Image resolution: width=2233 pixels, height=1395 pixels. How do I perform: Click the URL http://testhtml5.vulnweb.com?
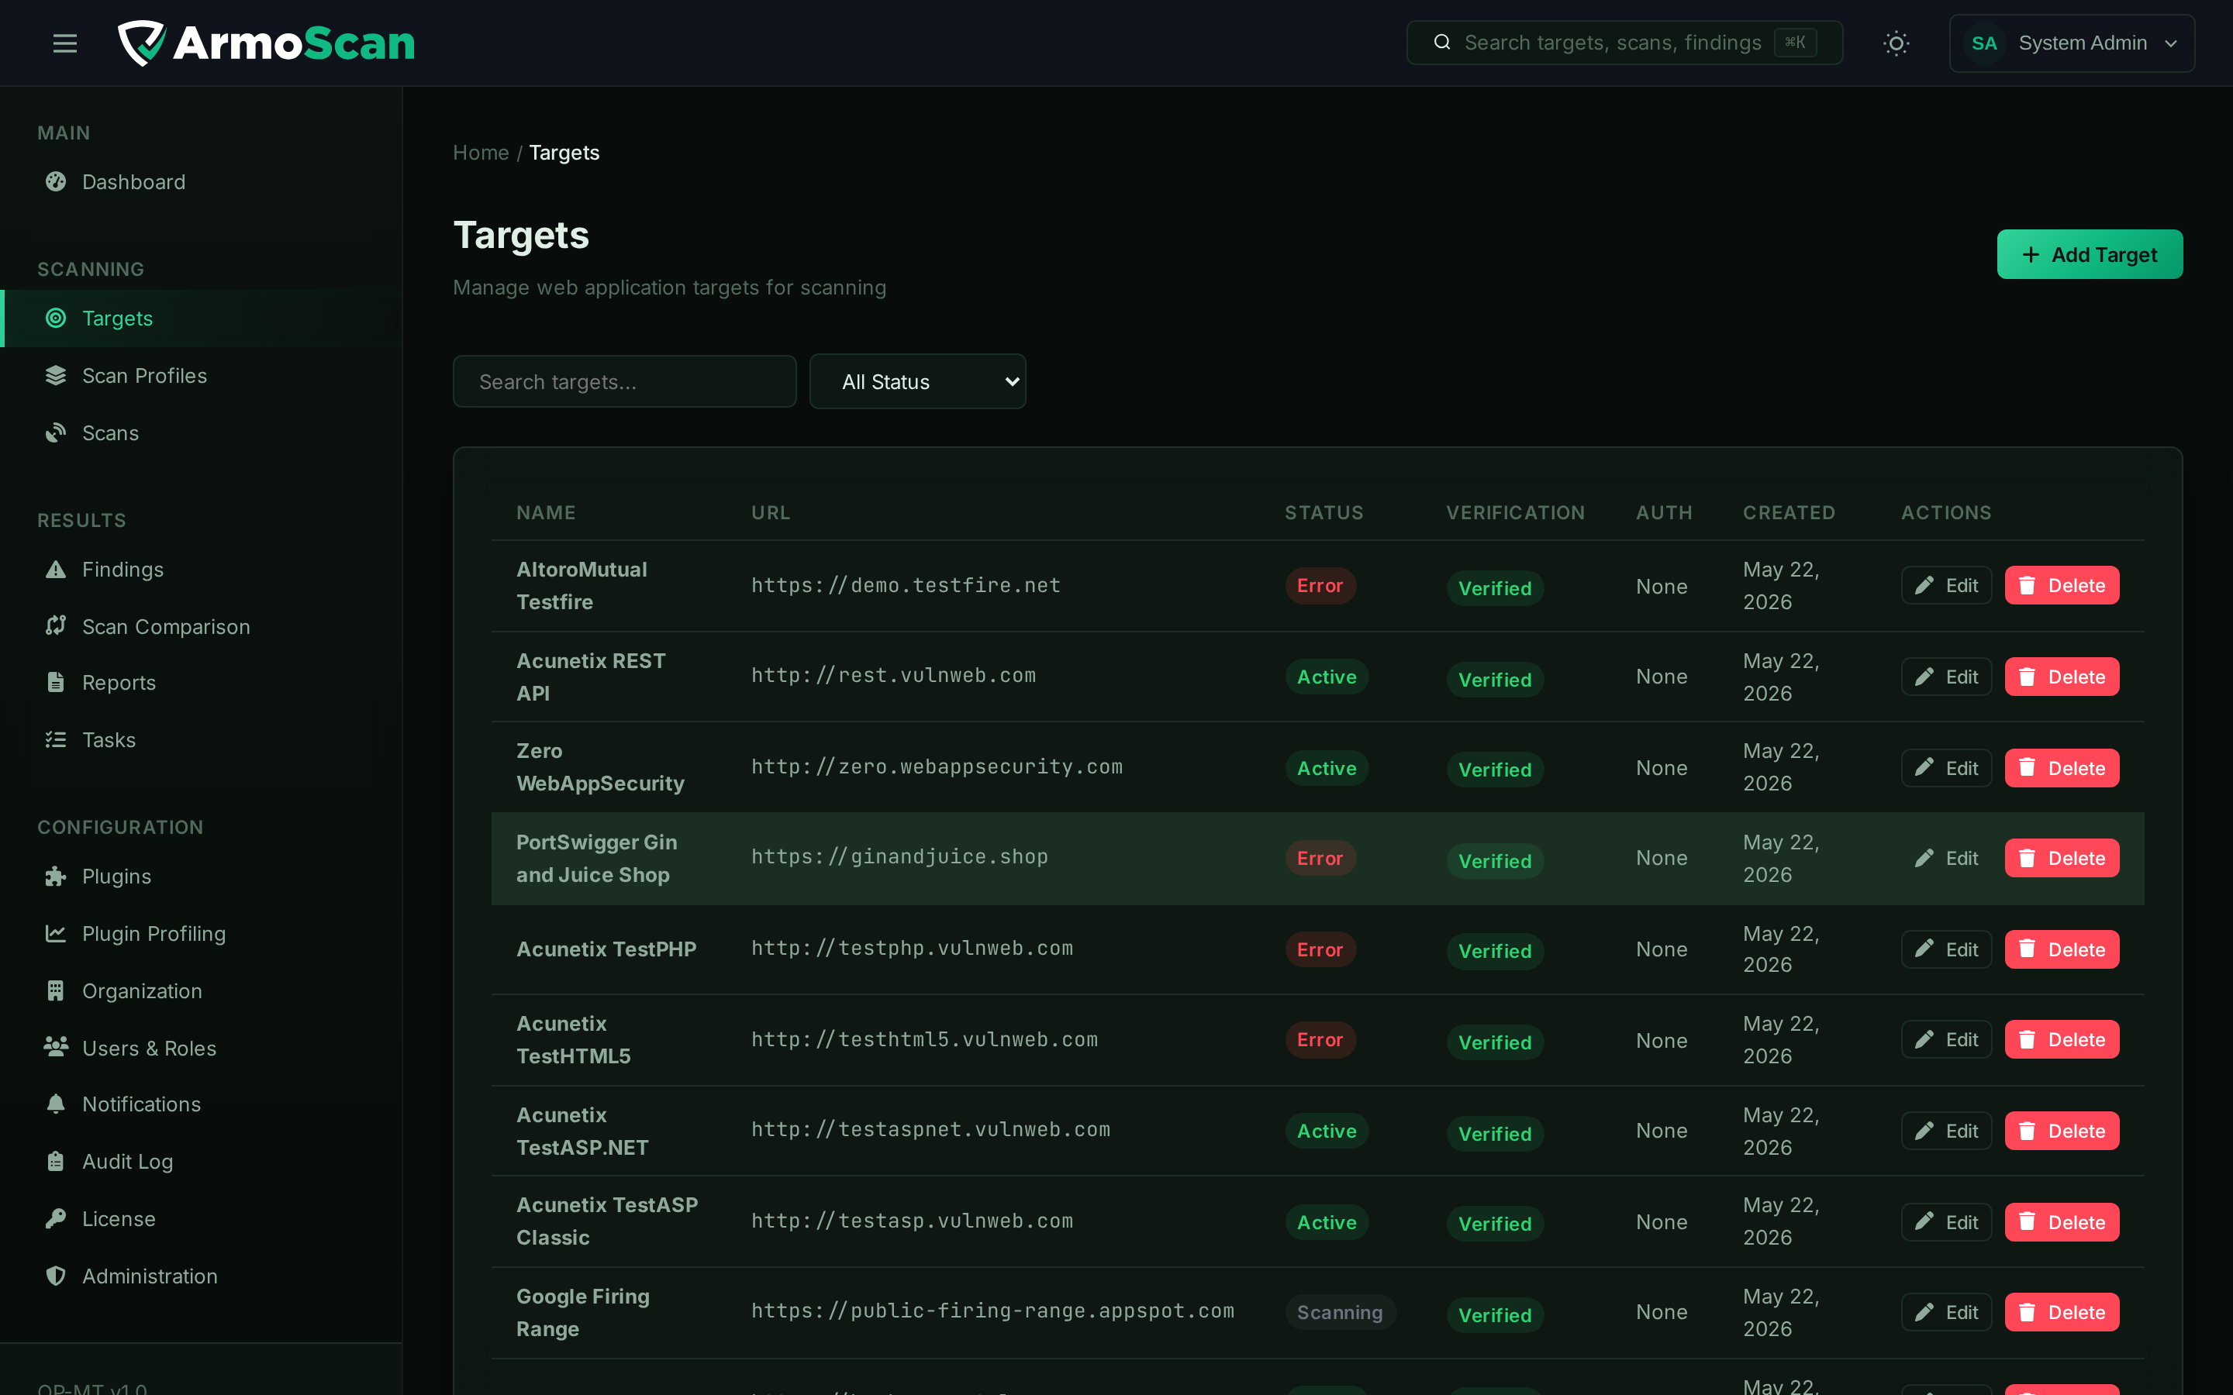click(923, 1040)
